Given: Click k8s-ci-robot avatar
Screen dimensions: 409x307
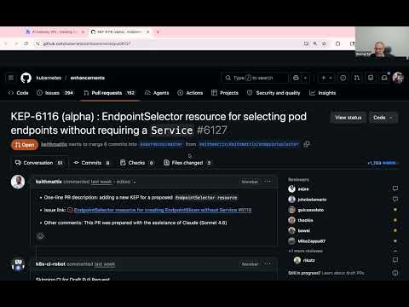Looking at the screenshot, I should (x=18, y=264).
